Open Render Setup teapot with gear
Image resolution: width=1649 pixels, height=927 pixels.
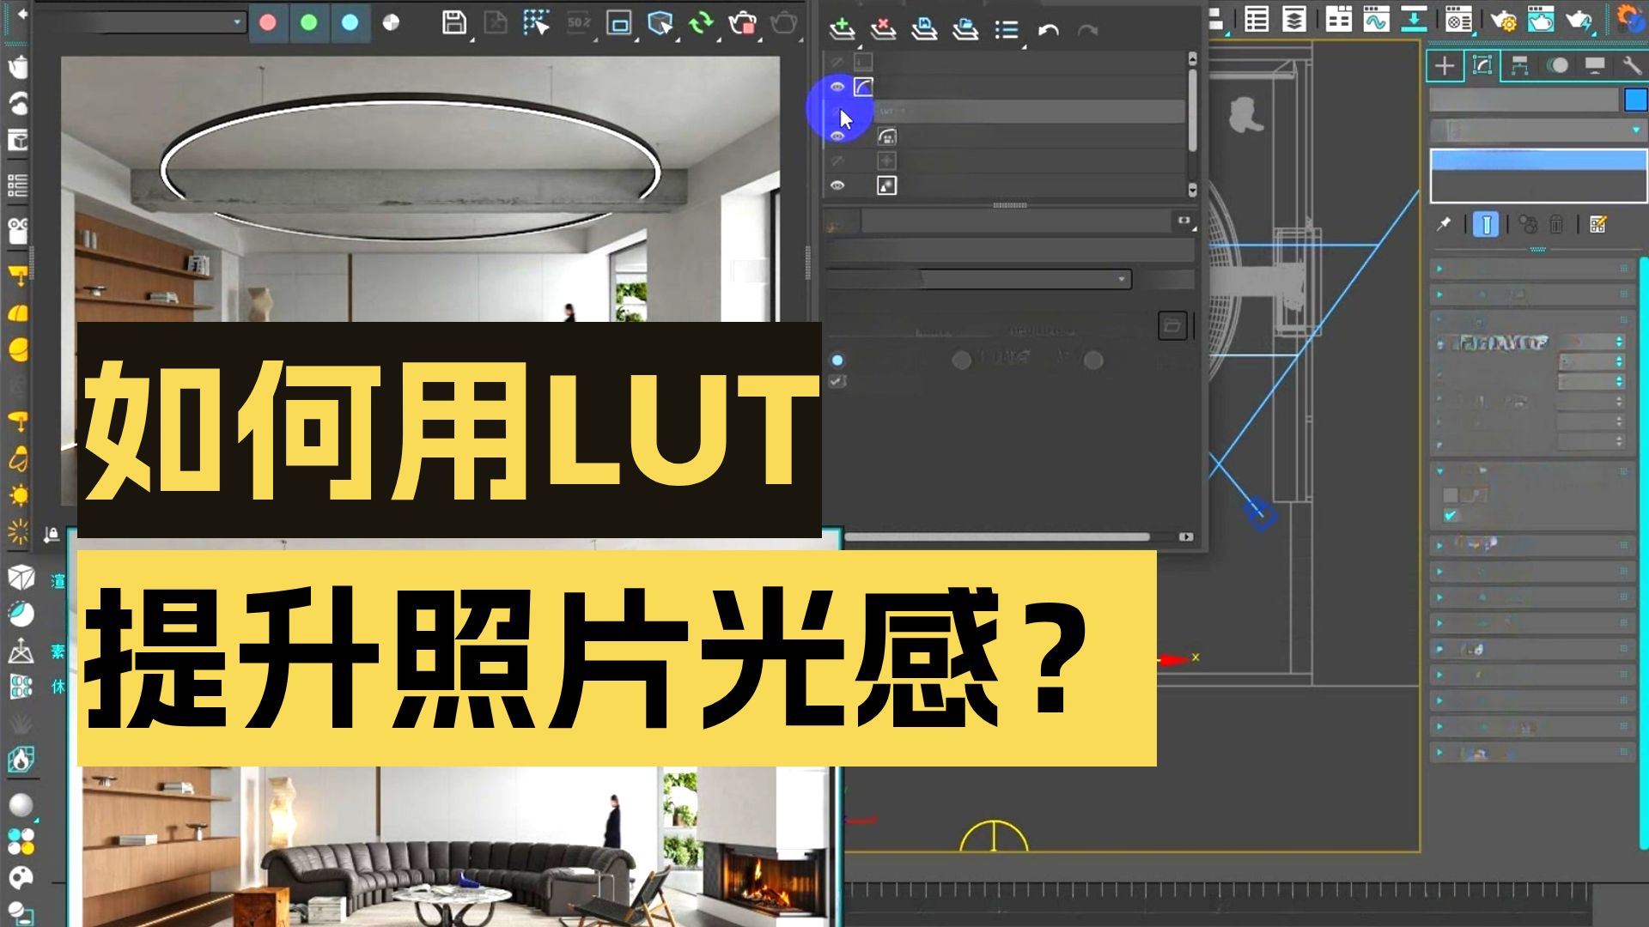click(1503, 19)
